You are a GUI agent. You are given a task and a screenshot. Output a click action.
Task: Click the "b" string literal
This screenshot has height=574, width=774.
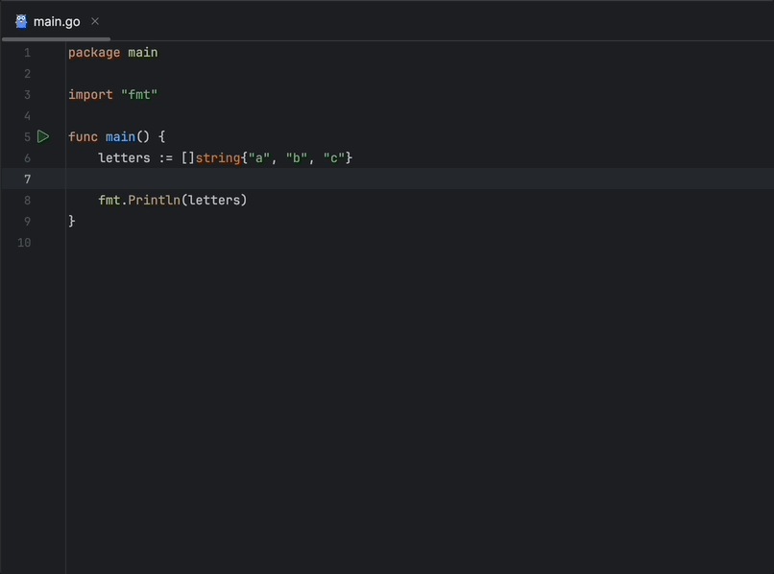pyautogui.click(x=297, y=158)
